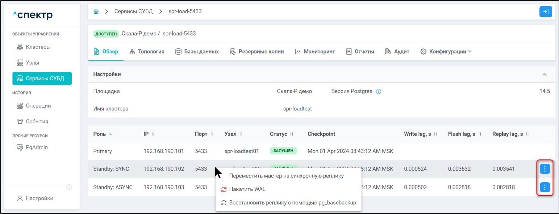The width and height of the screenshot is (559, 214).
Task: Choose Восстановить реплику с помощью pg_basebackup
Action: click(292, 203)
